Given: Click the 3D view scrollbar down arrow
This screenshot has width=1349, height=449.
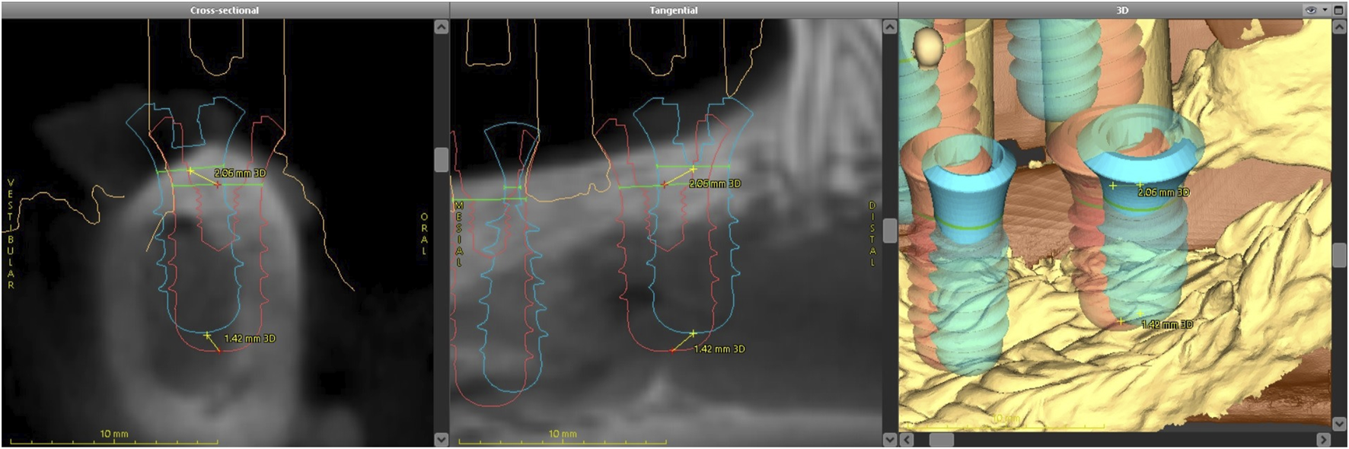Looking at the screenshot, I should (1340, 423).
